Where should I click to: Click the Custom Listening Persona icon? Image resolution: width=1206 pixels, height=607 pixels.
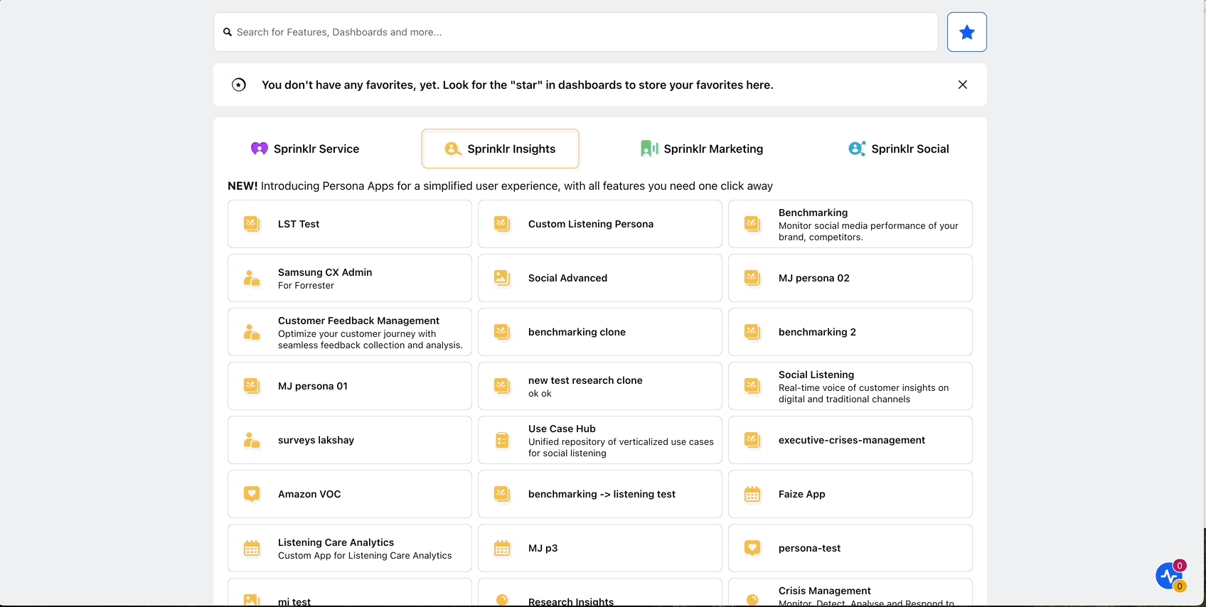click(x=502, y=224)
